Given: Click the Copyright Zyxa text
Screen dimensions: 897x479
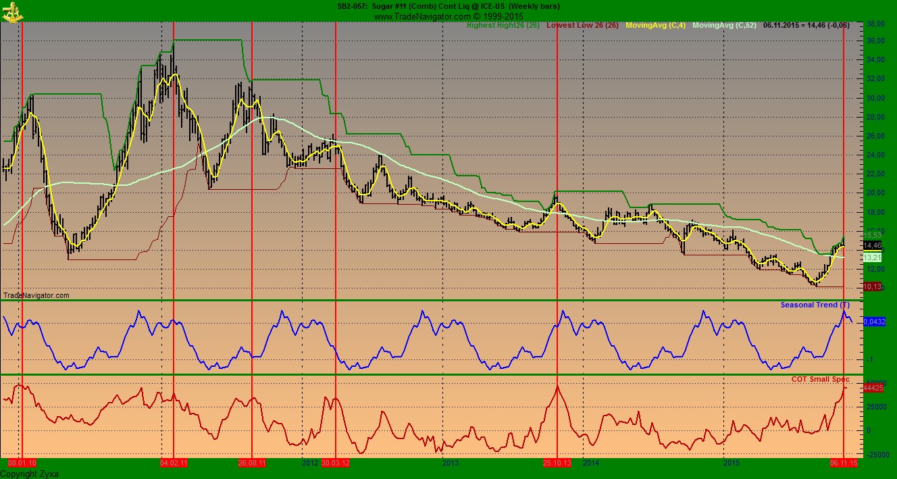Looking at the screenshot, I should pyautogui.click(x=29, y=474).
